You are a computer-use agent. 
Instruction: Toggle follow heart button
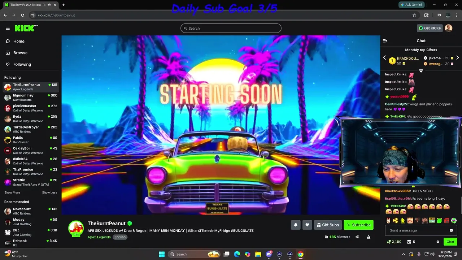coord(307,225)
